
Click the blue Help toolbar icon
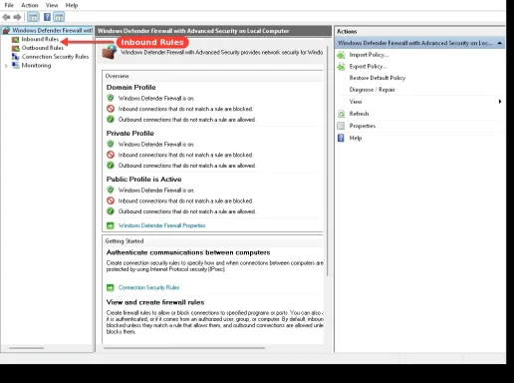click(x=47, y=17)
